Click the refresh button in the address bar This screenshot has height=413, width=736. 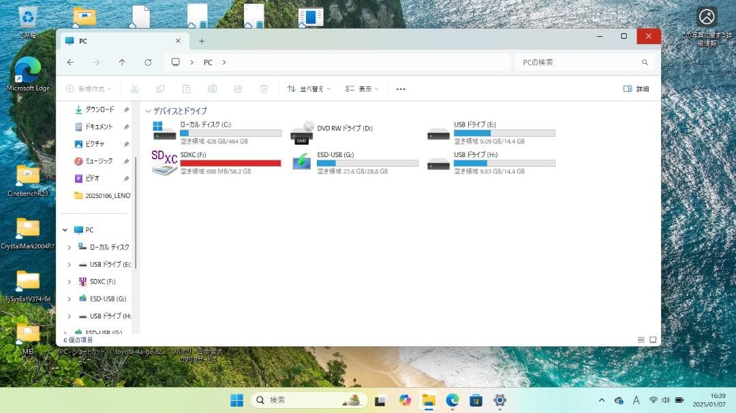(x=148, y=62)
